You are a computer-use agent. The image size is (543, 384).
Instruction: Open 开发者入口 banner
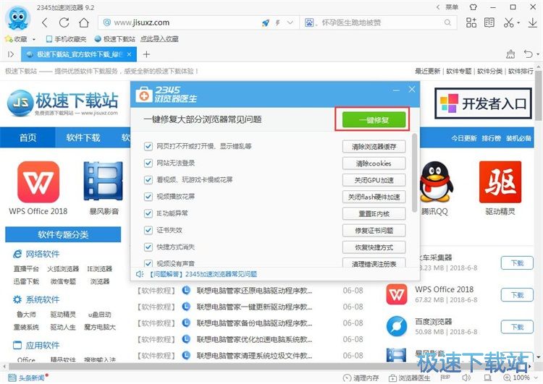click(x=483, y=103)
